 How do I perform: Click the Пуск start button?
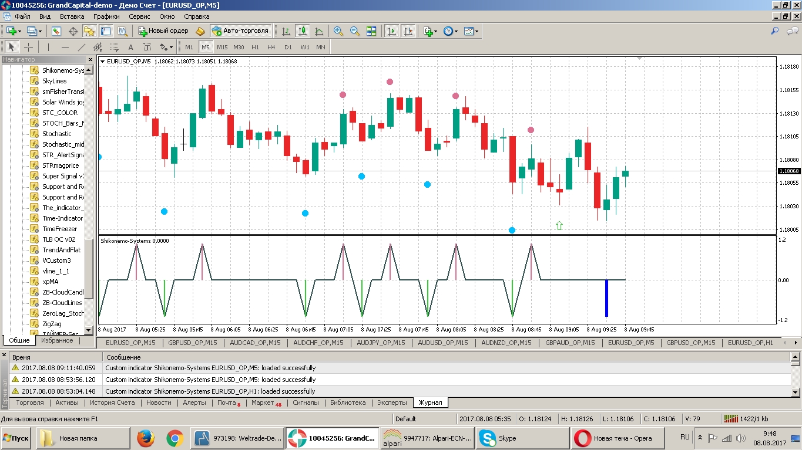[x=16, y=438]
